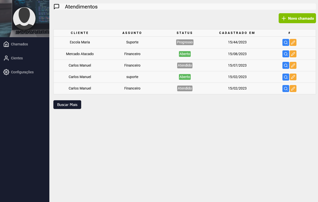Click the CADASTRADO EM column header
Image resolution: width=318 pixels, height=202 pixels.
coord(237,33)
